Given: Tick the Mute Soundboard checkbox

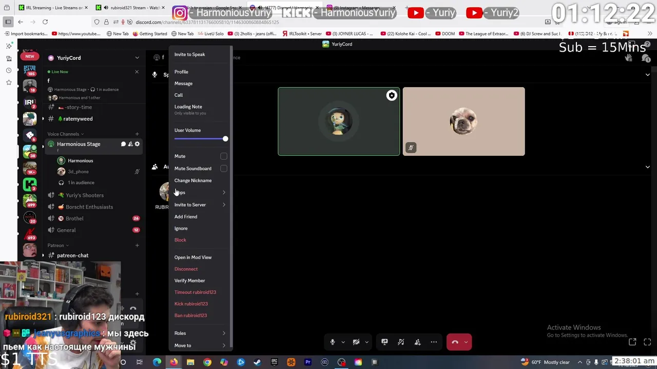Looking at the screenshot, I should [x=224, y=169].
